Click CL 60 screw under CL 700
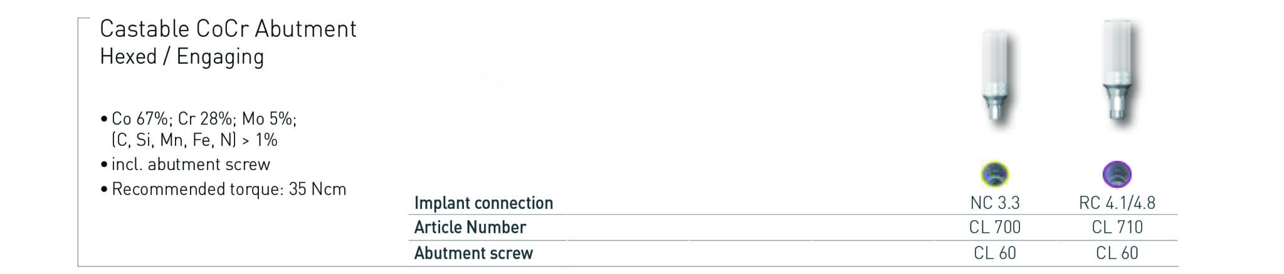This screenshot has width=1284, height=274. tap(994, 253)
